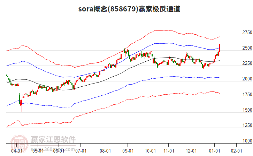Screen dimensions: 253x156
Task: Click the 1500 price axis label
Action: 247,110
